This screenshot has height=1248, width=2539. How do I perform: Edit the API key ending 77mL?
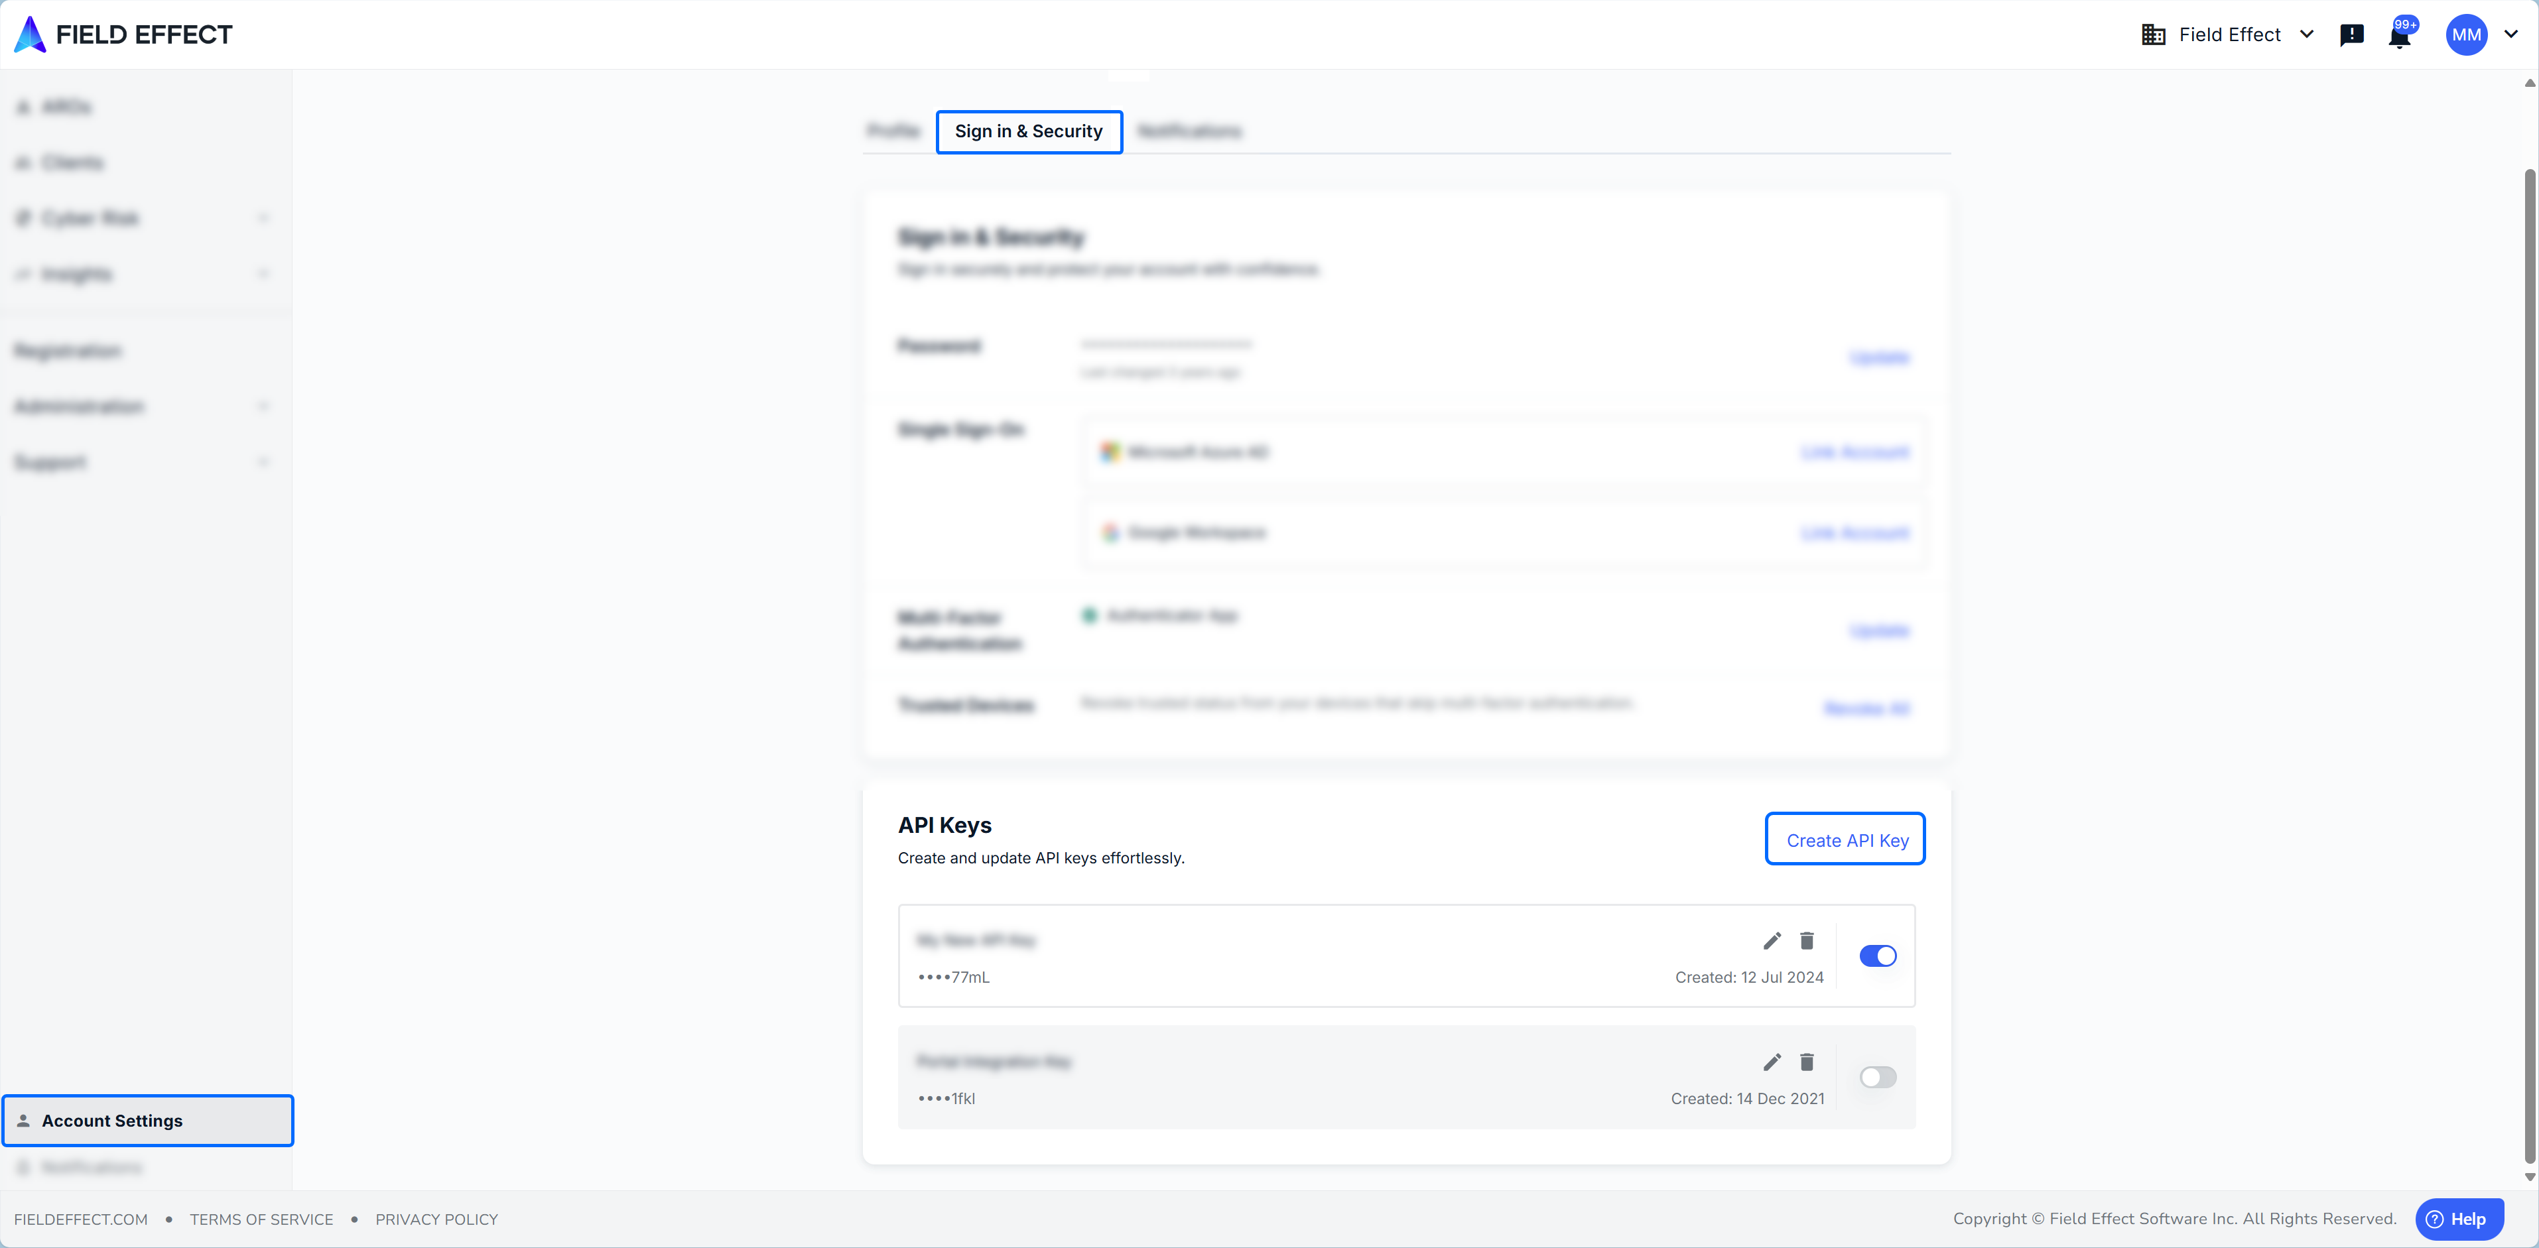tap(1771, 940)
